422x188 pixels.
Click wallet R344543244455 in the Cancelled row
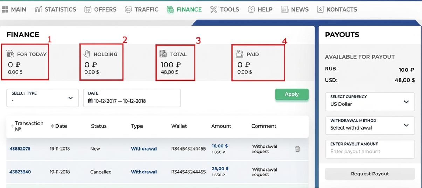[x=188, y=172]
